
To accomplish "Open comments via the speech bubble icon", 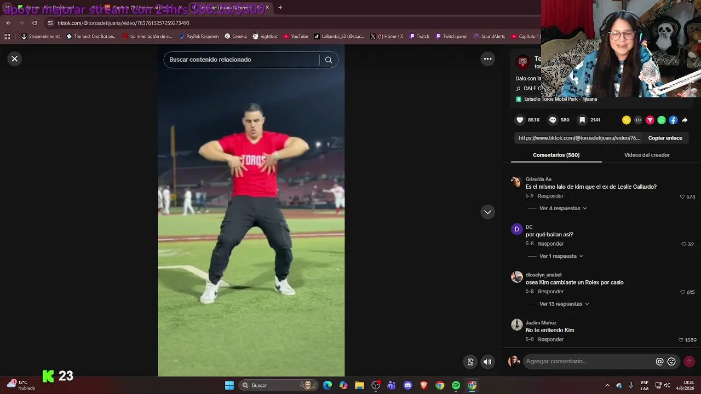I will [553, 120].
